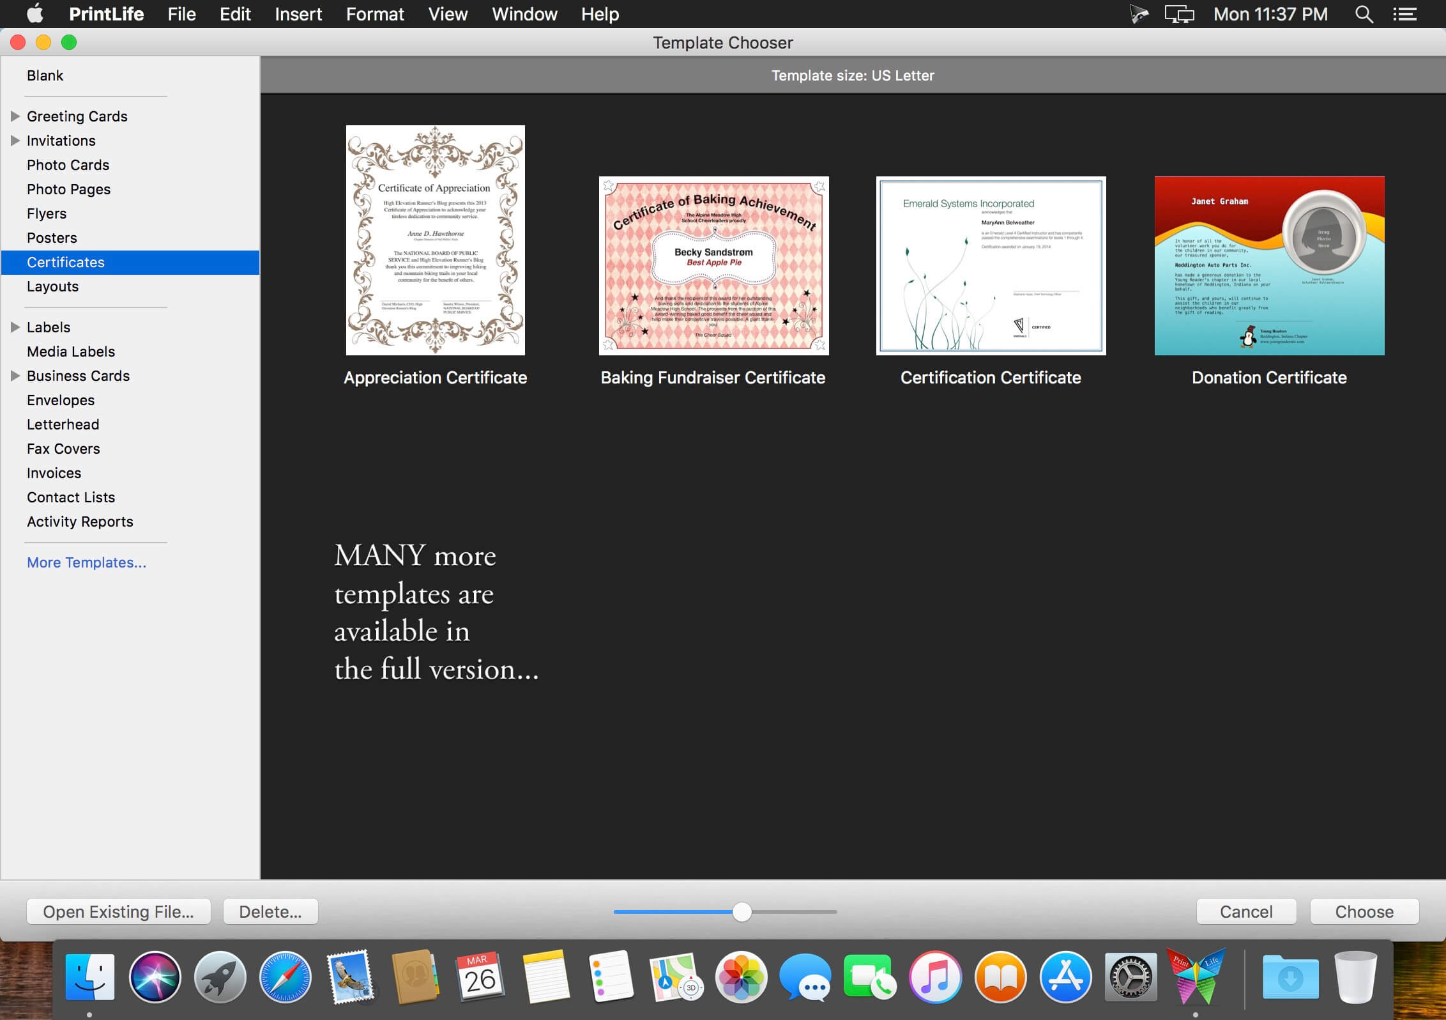
Task: Open System Preferences gear icon
Action: [1130, 977]
